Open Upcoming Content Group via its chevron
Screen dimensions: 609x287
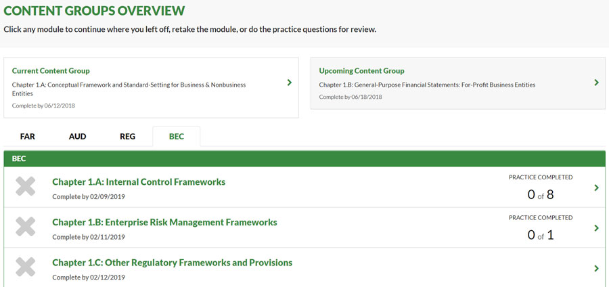pos(597,83)
